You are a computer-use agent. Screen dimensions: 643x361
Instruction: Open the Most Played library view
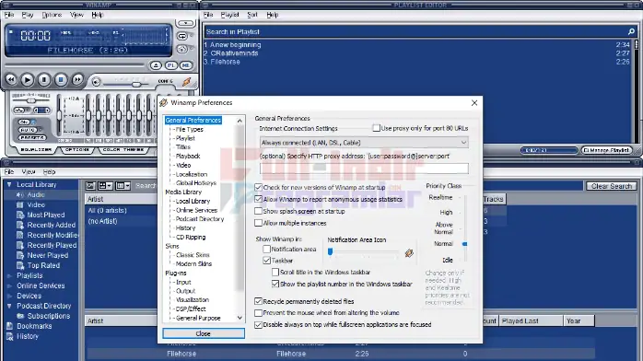click(x=45, y=215)
